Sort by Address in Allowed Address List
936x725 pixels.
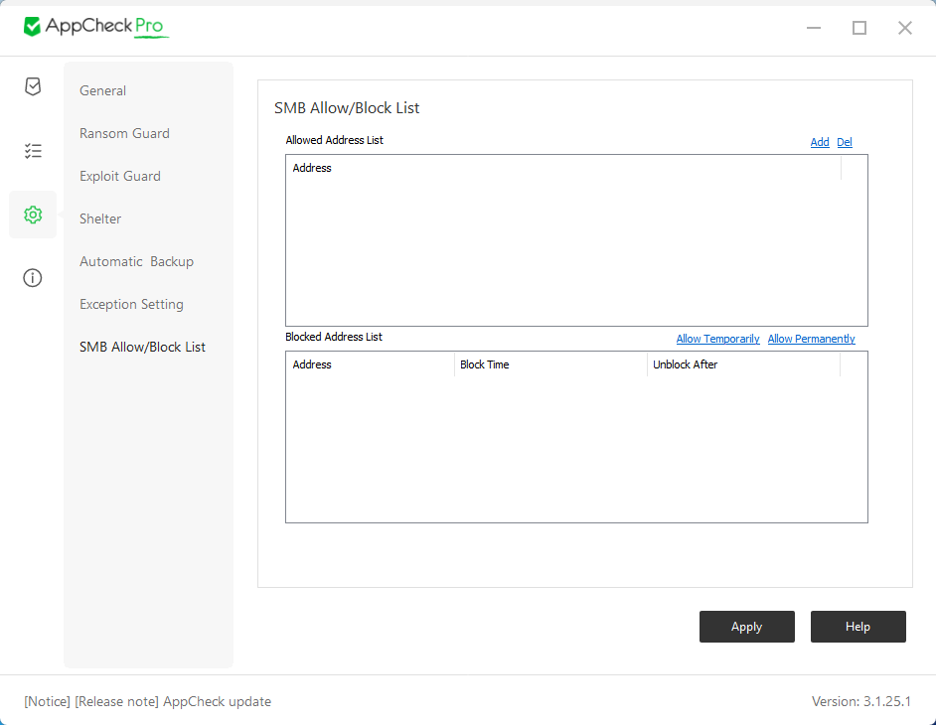point(563,168)
